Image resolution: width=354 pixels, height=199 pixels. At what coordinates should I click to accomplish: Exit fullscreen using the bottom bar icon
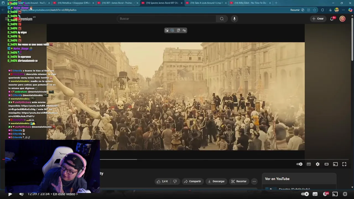(345, 194)
